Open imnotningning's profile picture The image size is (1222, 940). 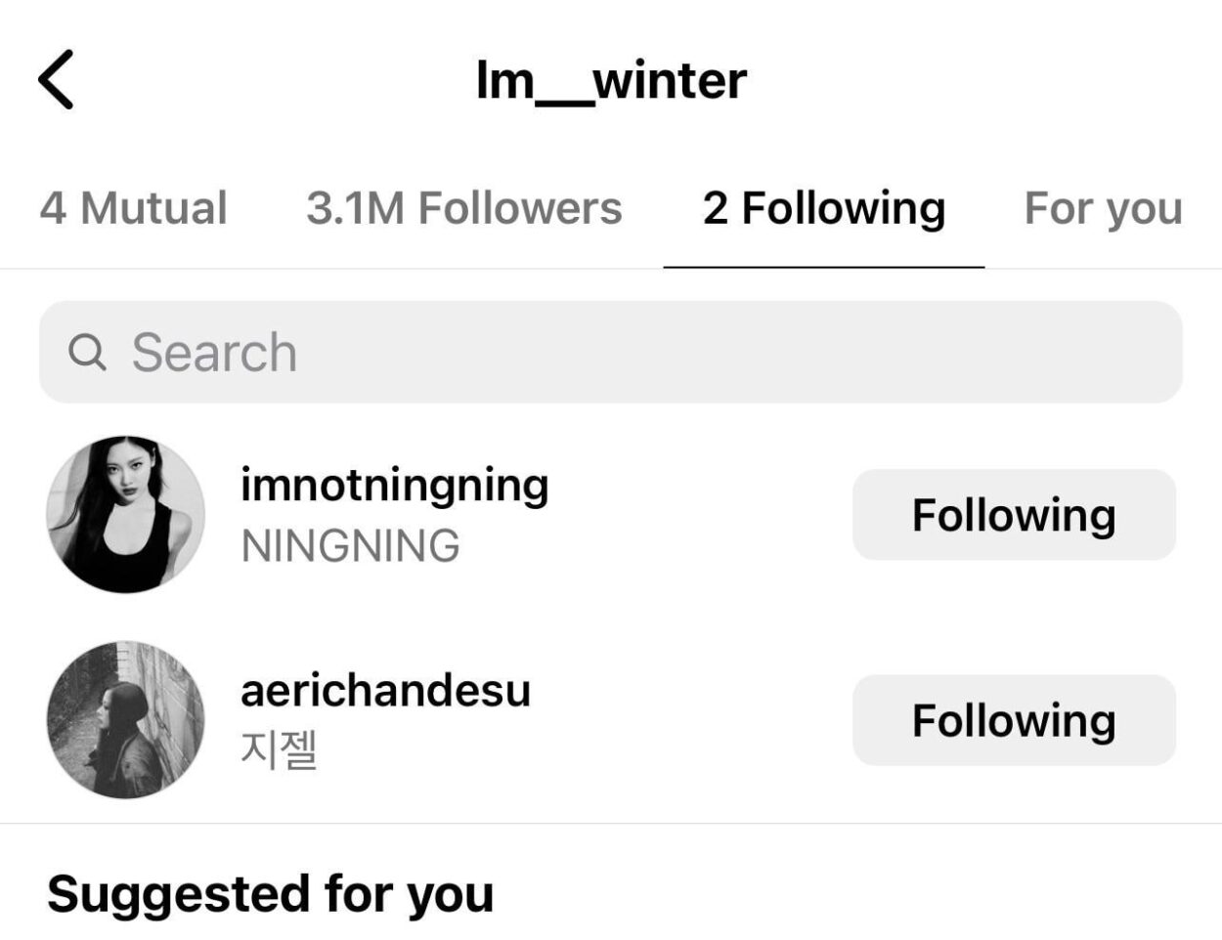pyautogui.click(x=127, y=513)
